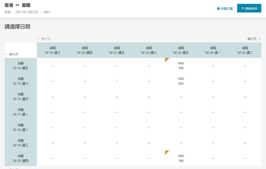Screen dimensions: 266x169
Task: Click the 往返 round-trip label
Action: [x=8, y=12]
